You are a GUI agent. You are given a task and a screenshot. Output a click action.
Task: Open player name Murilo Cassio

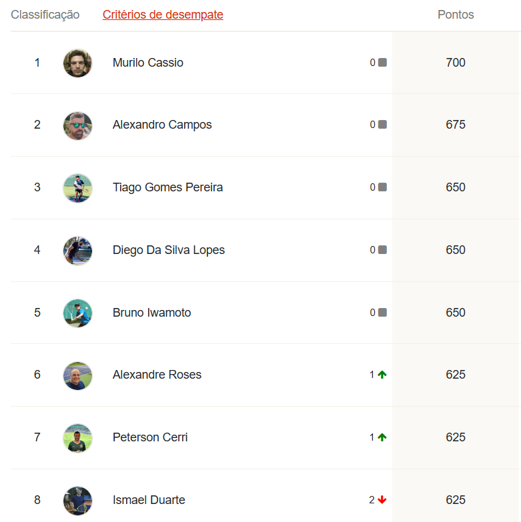coord(148,63)
